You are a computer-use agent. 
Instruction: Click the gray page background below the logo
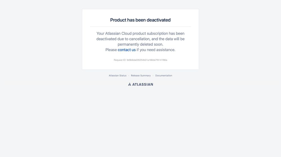(x=141, y=121)
